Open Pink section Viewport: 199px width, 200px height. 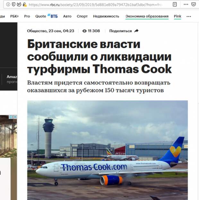tap(177, 16)
